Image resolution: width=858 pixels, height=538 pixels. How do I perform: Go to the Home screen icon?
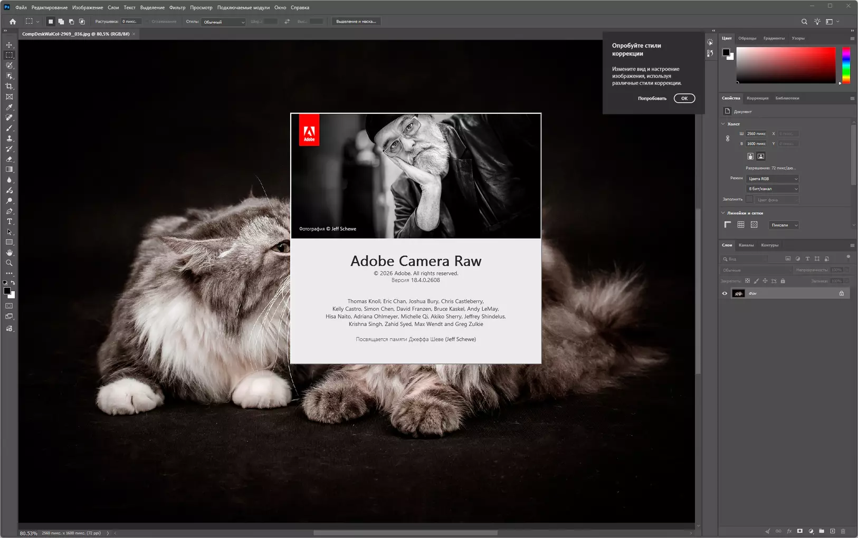(x=13, y=22)
